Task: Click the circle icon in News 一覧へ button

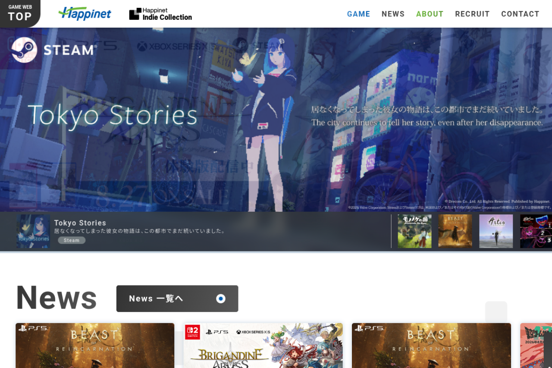Action: coord(221,299)
